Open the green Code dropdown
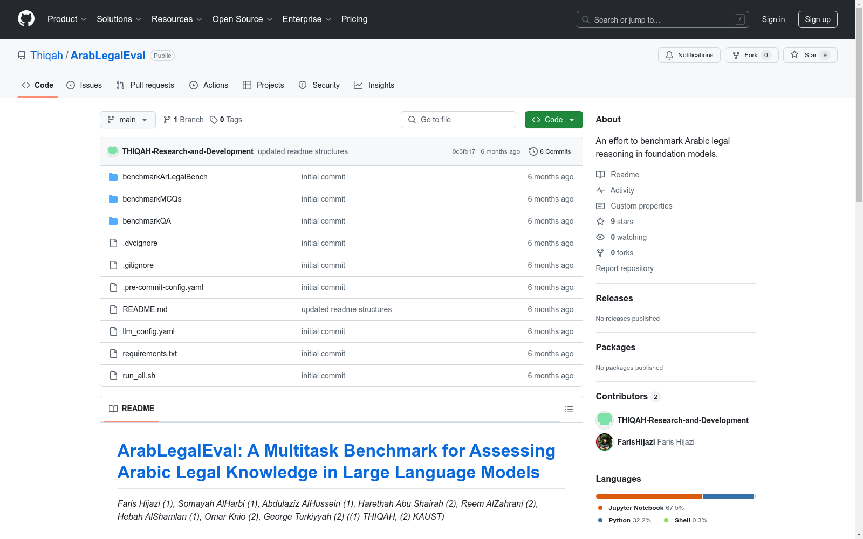Viewport: 863px width, 539px height. pos(553,120)
